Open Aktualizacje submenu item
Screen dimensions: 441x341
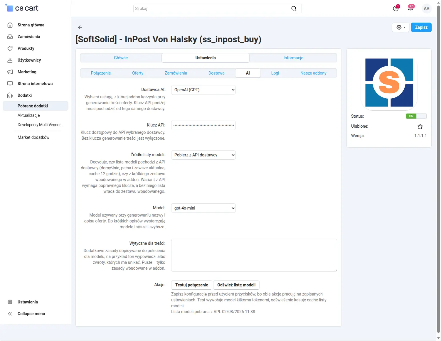tap(29, 115)
